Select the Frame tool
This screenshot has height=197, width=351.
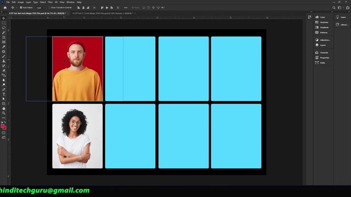(x=4, y=42)
